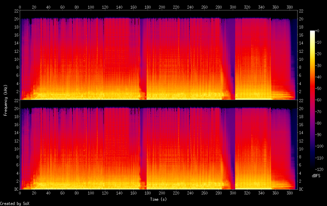Select "380" on the bottom time axis
This screenshot has width=327, height=206.
pos(290,193)
